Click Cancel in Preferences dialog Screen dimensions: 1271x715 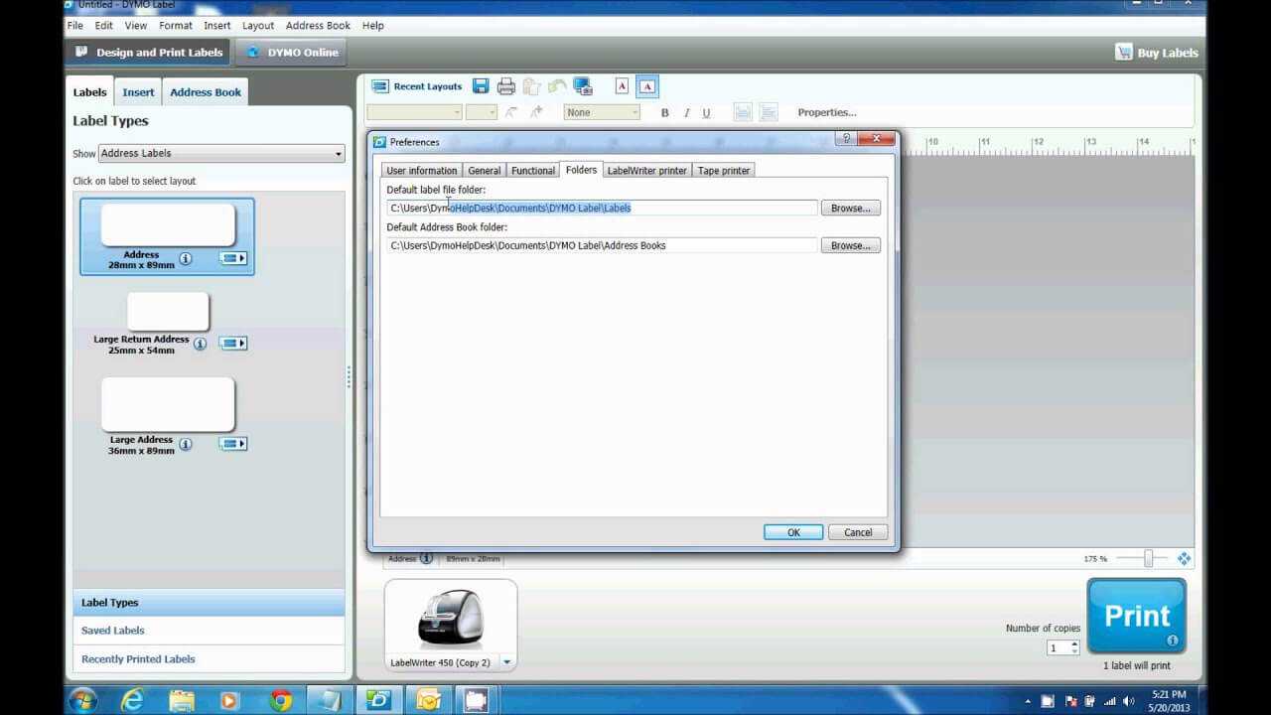(858, 532)
